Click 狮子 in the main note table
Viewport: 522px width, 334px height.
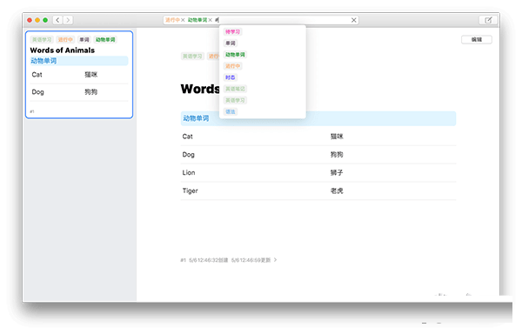point(337,173)
